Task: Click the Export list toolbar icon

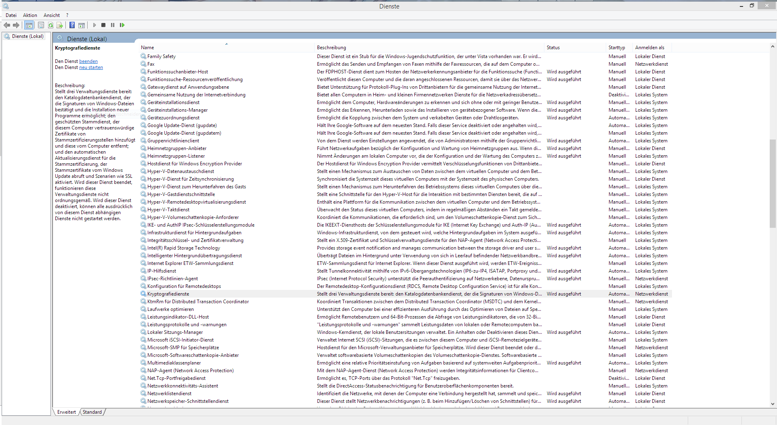Action: pos(60,25)
